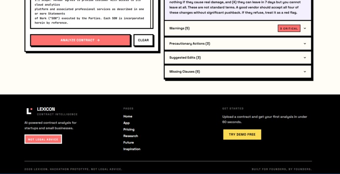
Task: Click 'Upload a contract' footer description text
Action: tap(264, 119)
